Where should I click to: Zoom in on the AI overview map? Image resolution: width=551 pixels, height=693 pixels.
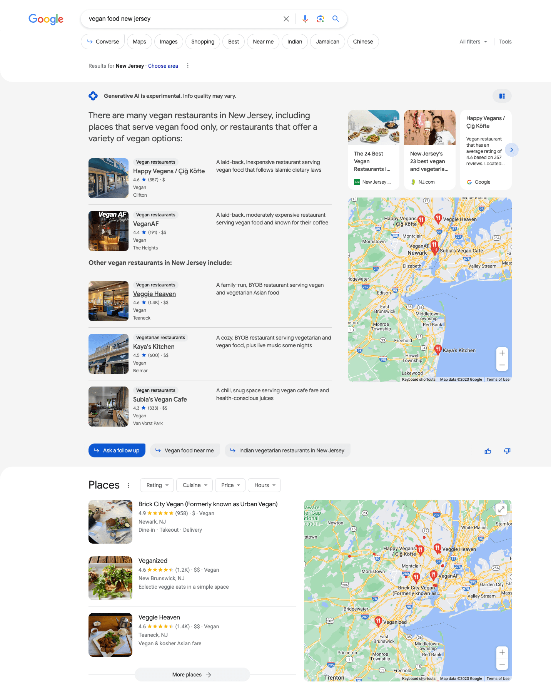point(502,353)
